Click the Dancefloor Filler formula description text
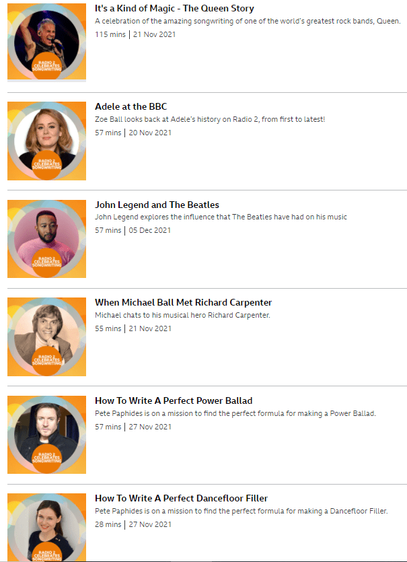The image size is (407, 562). pos(241,511)
